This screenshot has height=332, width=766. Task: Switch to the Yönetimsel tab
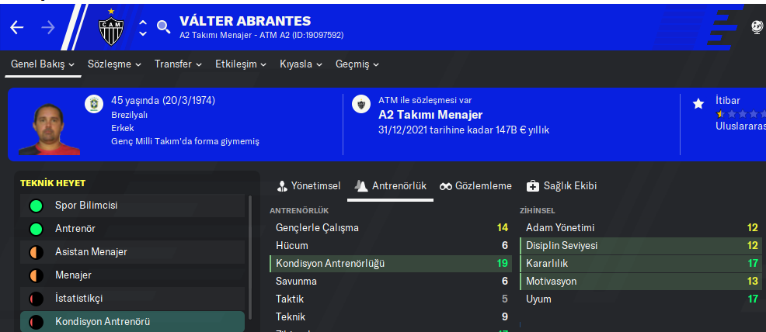pos(309,186)
